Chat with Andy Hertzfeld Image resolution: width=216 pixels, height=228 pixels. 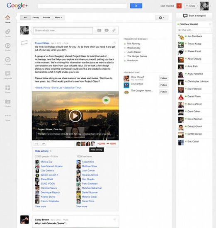coord(194,74)
